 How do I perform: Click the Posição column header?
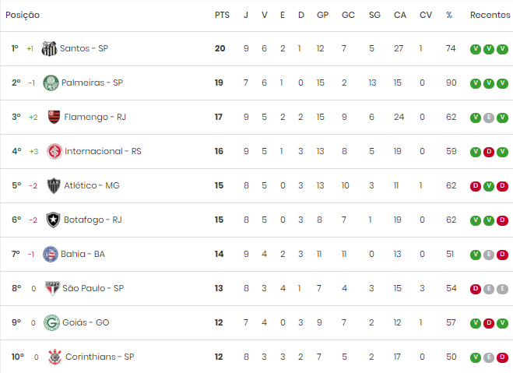point(23,15)
